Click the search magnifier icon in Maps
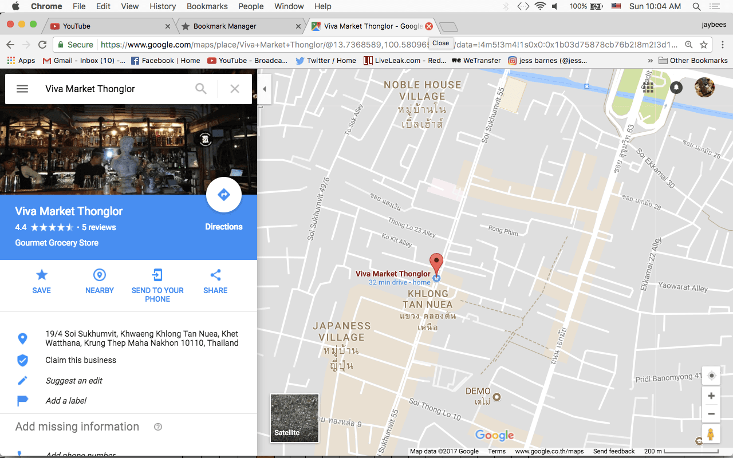Viewport: 733px width, 458px height. 201,89
